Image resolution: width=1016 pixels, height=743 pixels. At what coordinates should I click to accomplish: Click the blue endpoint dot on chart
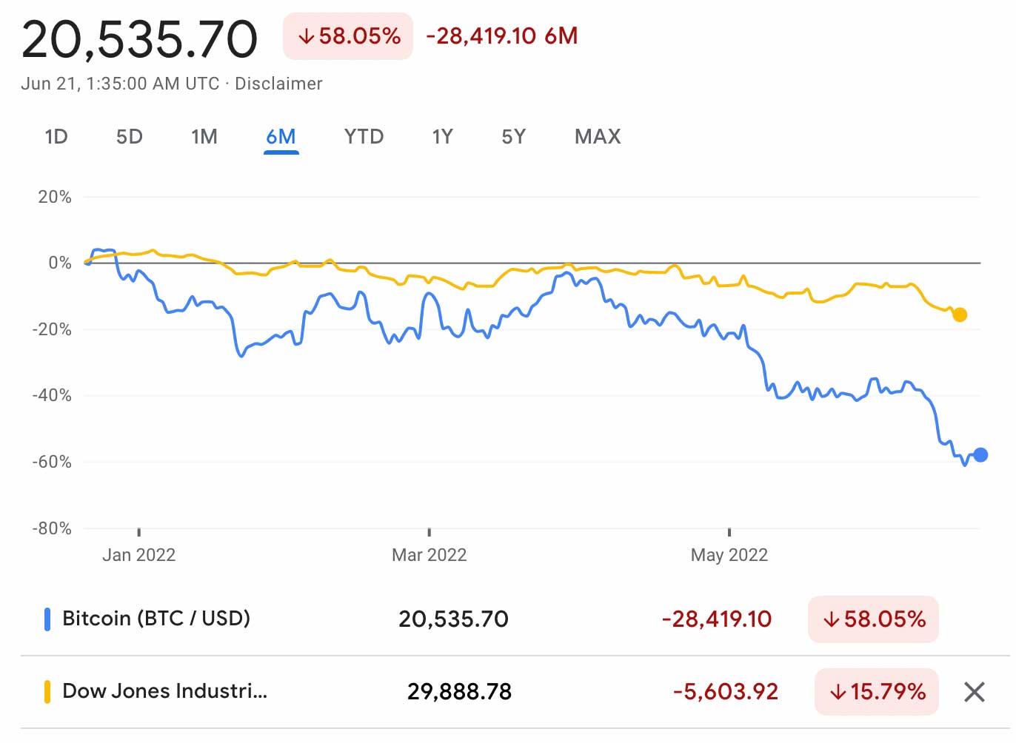(980, 455)
